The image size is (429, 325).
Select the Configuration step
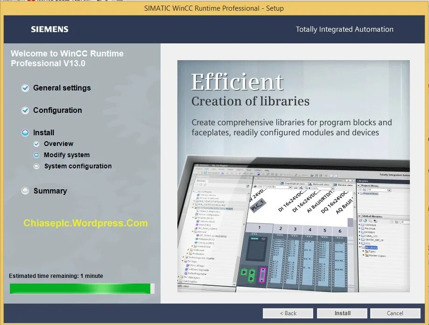click(x=57, y=110)
